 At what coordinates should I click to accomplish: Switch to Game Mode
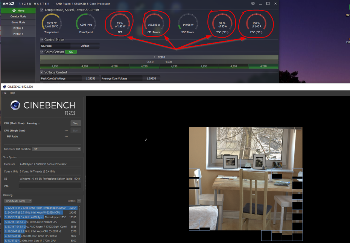18,22
